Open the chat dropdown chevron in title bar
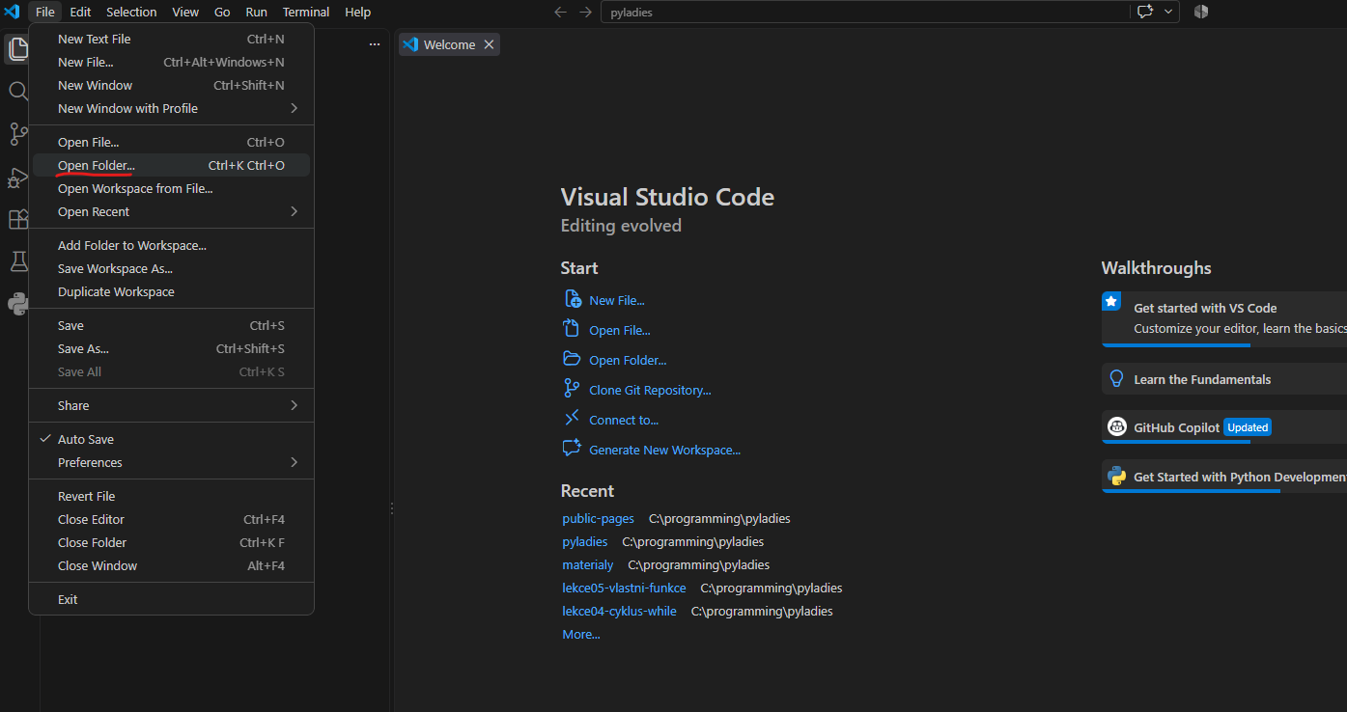Screen dimensions: 1347x712 click(1169, 12)
